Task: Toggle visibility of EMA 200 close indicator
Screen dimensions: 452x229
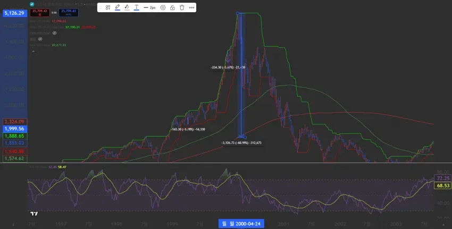Action: point(54,33)
